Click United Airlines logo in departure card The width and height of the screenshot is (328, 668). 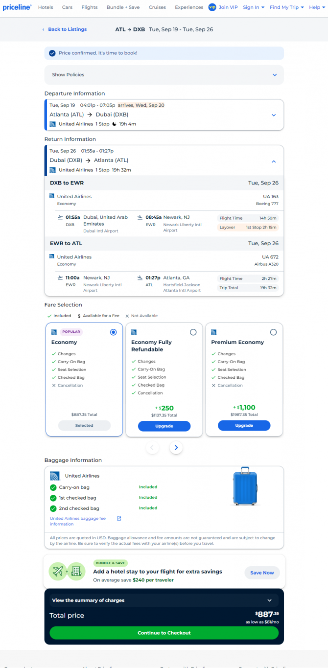[x=52, y=124]
